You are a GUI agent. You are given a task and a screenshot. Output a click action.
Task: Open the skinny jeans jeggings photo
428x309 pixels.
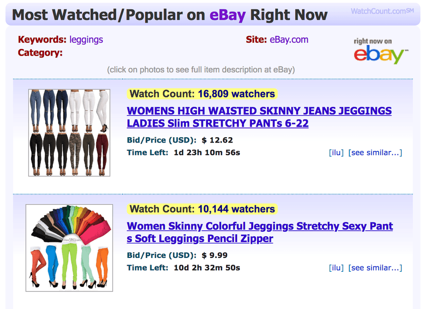click(x=69, y=133)
